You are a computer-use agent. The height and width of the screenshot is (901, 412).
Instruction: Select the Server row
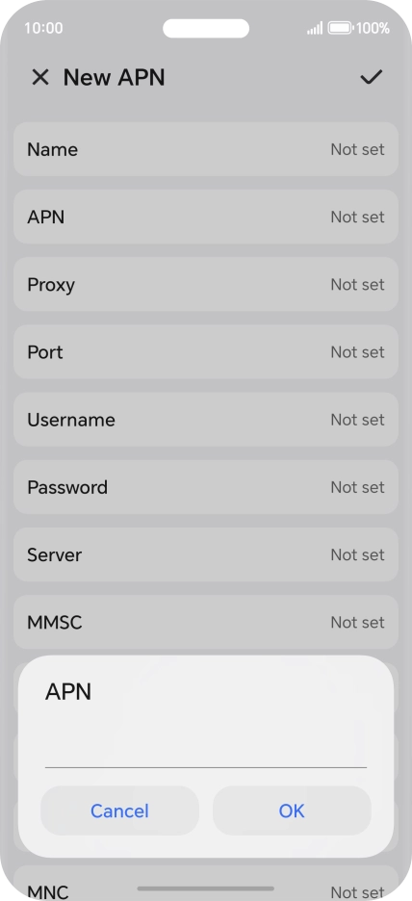[x=206, y=554]
